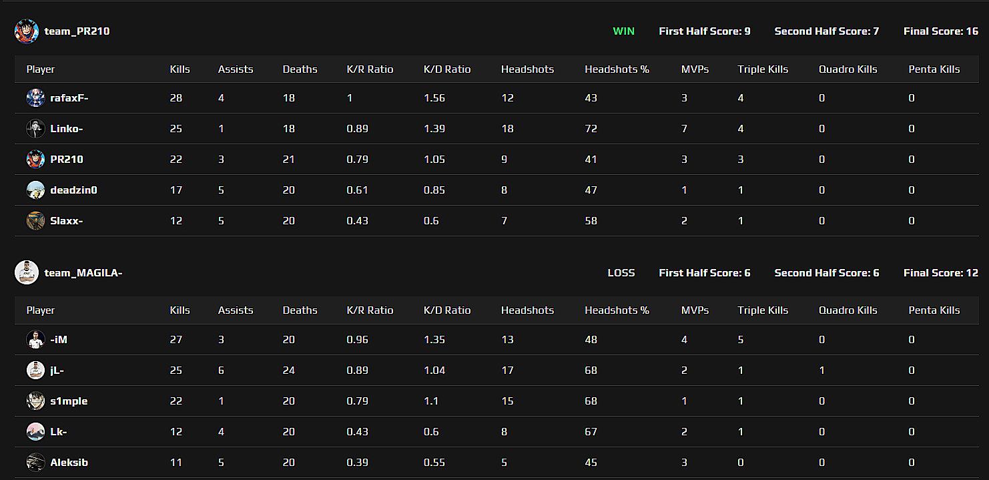Click deadzin0 player avatar icon

click(35, 190)
